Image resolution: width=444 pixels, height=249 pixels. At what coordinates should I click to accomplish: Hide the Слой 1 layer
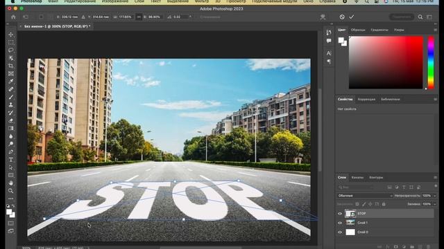click(x=340, y=223)
